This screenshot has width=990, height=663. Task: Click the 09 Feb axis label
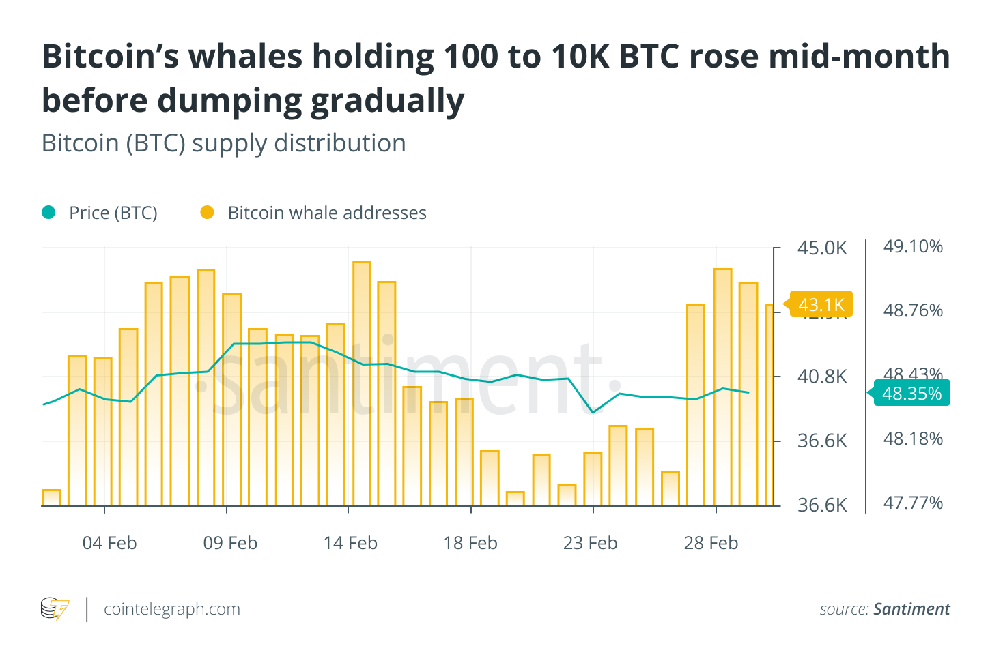(x=230, y=543)
